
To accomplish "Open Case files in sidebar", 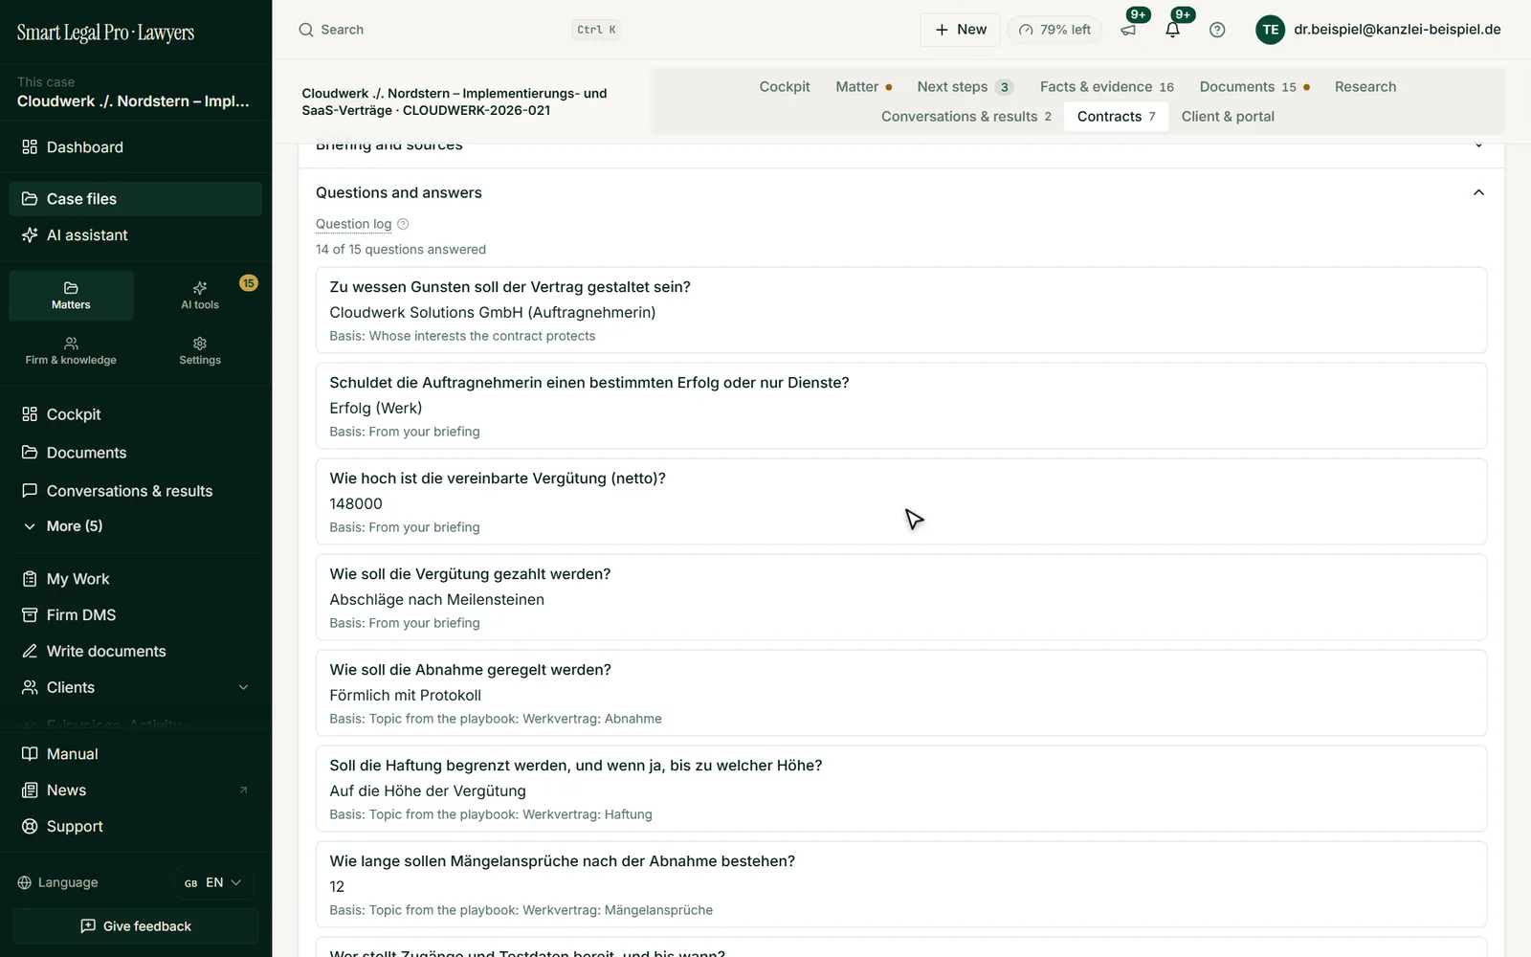I will coord(135,199).
